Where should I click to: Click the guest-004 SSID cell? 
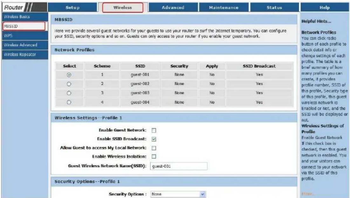tap(140, 102)
